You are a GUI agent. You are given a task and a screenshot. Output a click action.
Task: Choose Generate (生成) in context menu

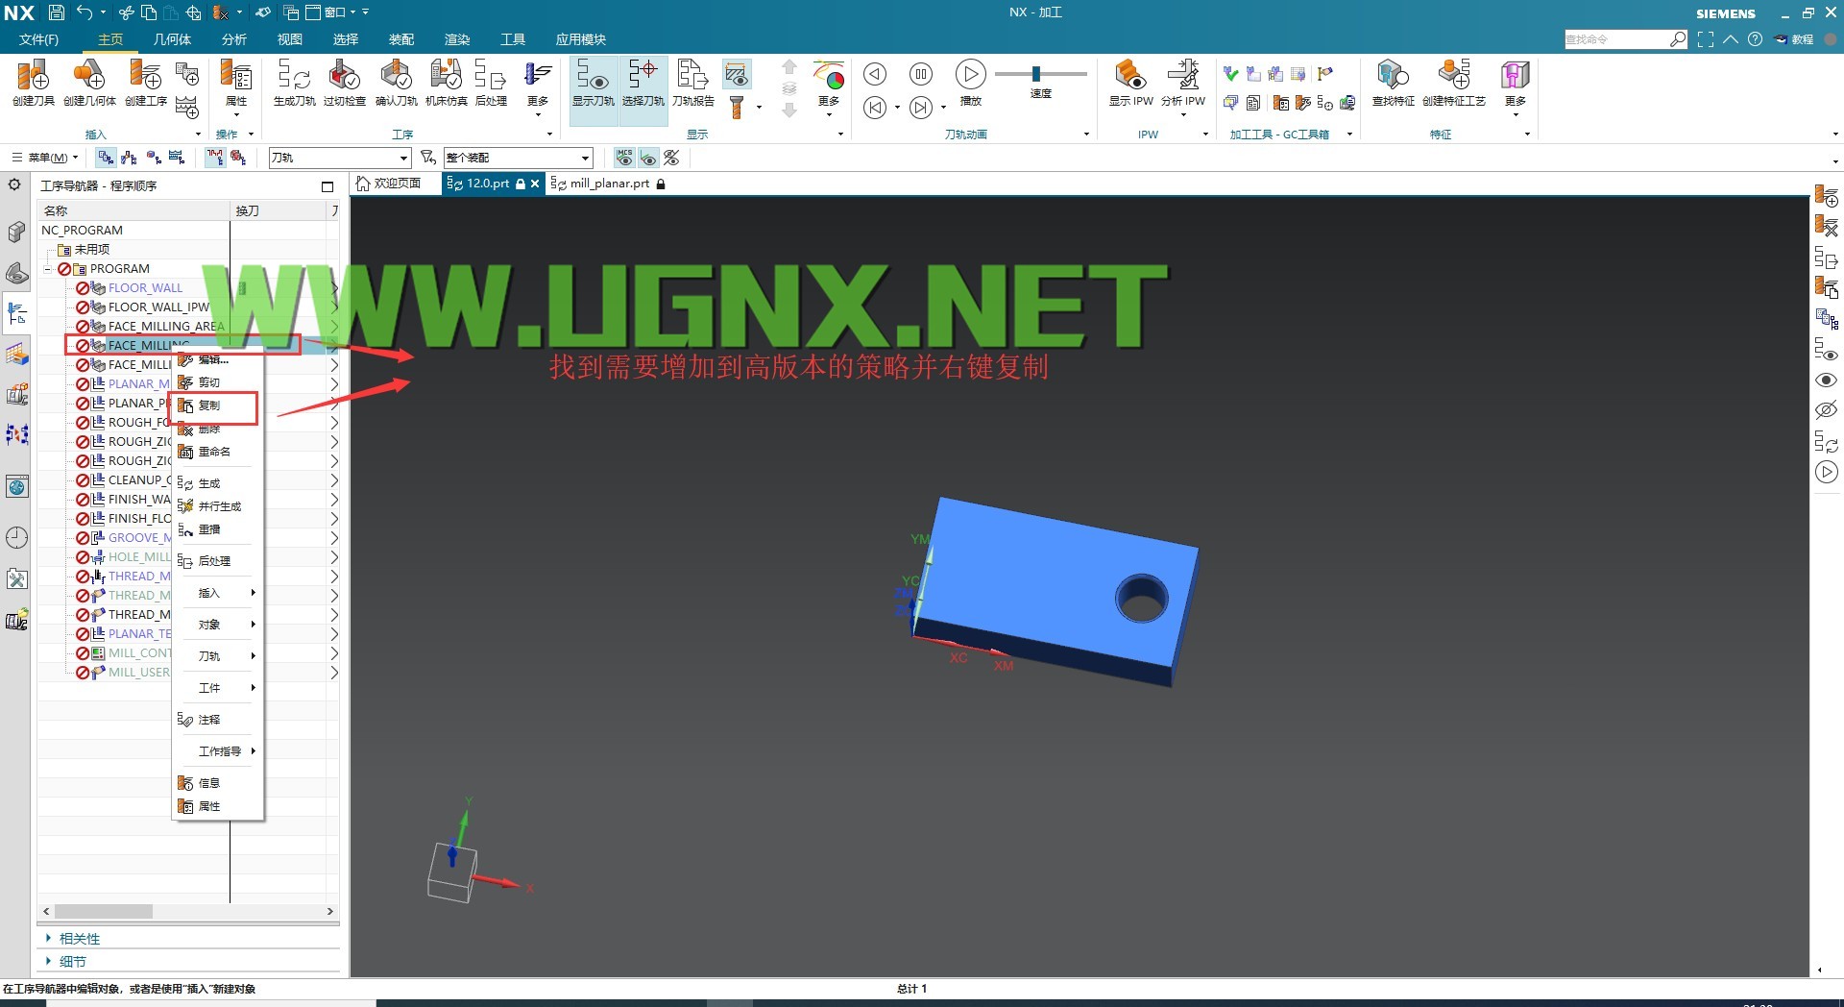[x=208, y=483]
